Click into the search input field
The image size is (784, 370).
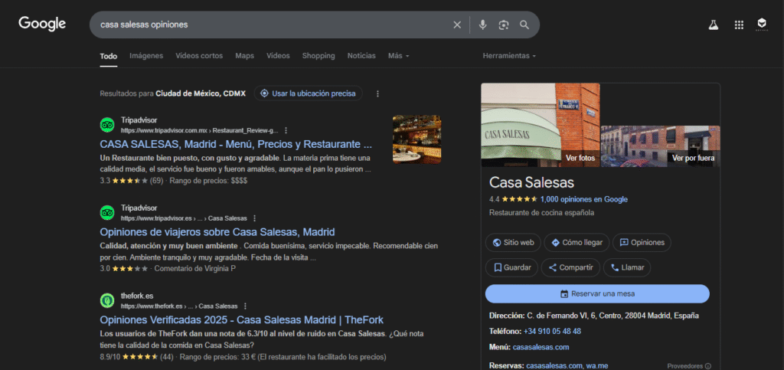(273, 25)
